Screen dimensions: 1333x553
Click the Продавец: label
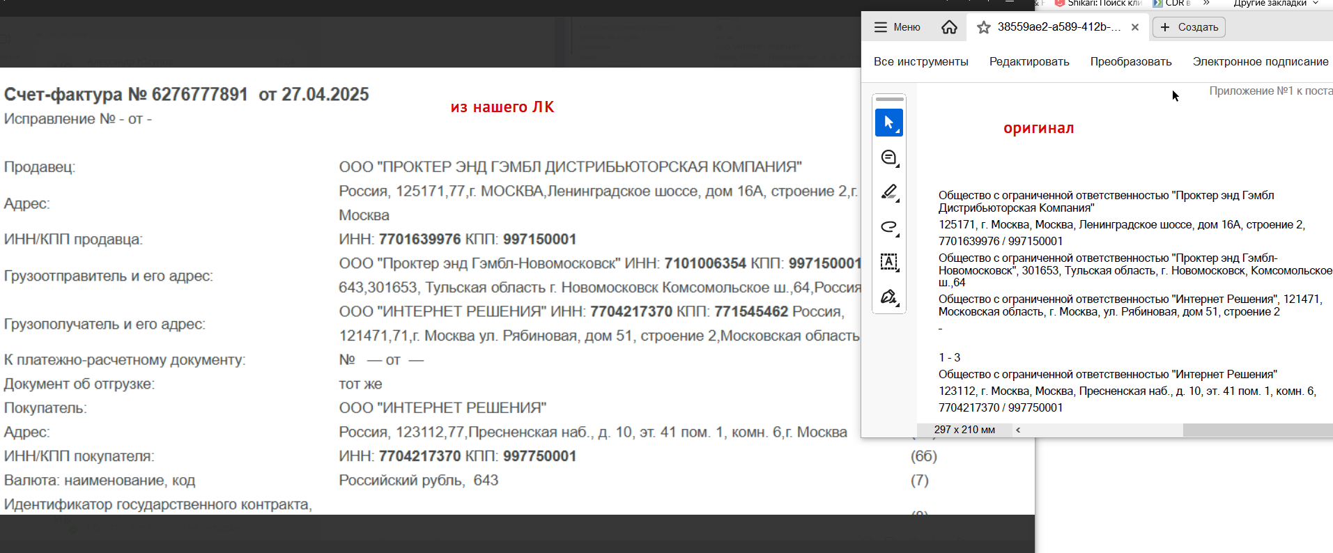pos(40,167)
